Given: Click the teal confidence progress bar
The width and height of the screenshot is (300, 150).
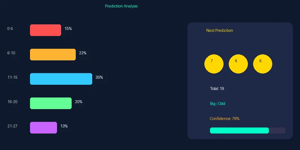Looking at the screenshot, I should pyautogui.click(x=239, y=130).
